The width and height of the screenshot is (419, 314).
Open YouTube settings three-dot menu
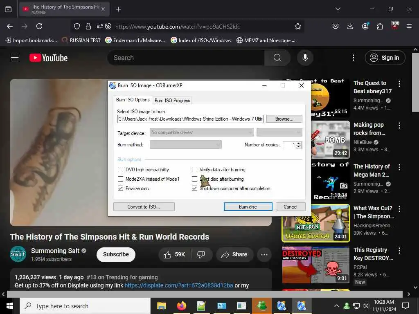click(353, 58)
